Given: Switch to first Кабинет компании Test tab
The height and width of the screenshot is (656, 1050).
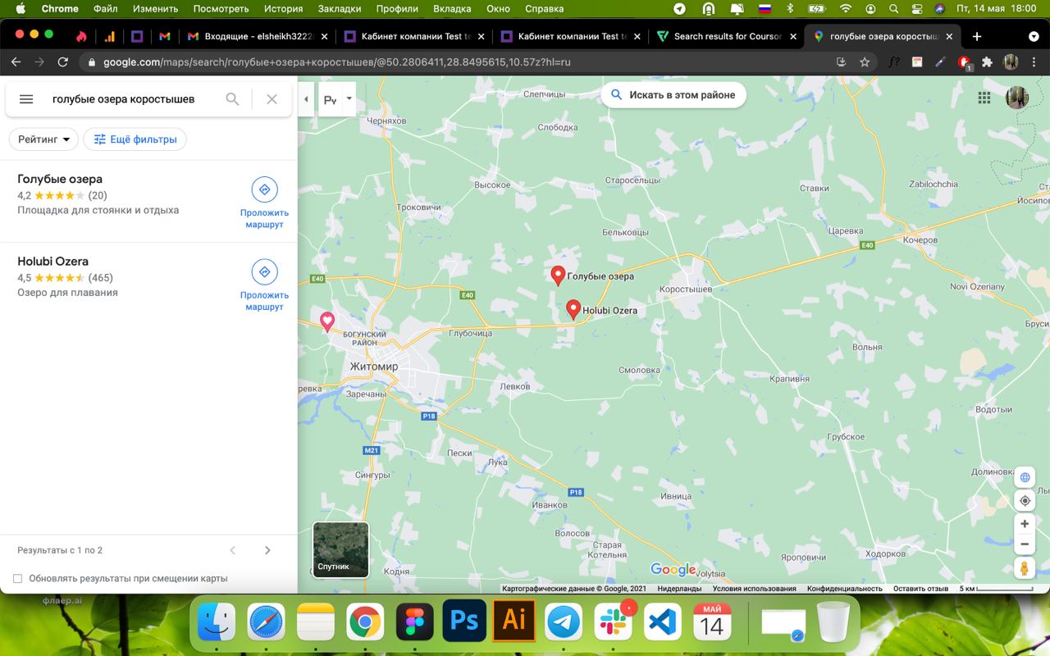Looking at the screenshot, I should pyautogui.click(x=413, y=37).
